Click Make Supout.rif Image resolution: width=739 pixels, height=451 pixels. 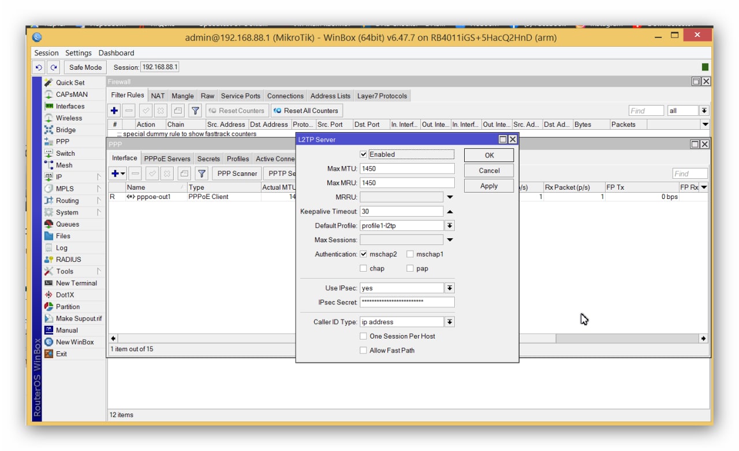79,318
